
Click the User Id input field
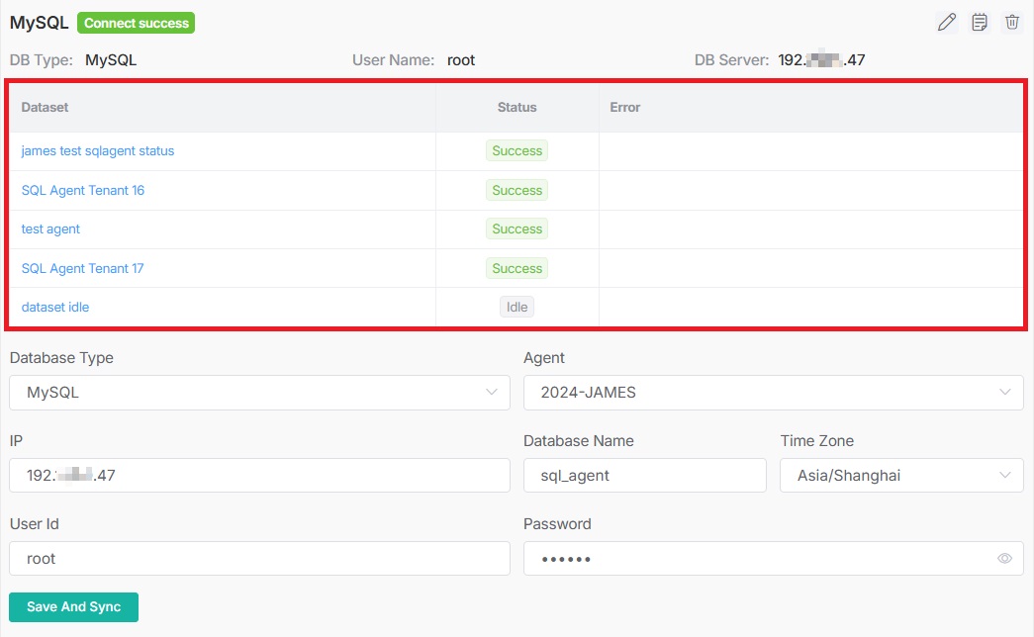pyautogui.click(x=259, y=559)
